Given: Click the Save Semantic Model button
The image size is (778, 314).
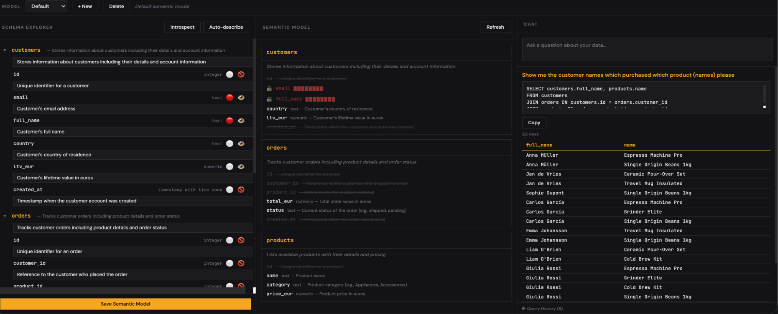Looking at the screenshot, I should [x=125, y=304].
